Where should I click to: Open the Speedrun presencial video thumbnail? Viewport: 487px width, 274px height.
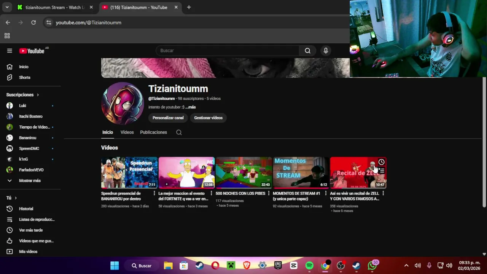pyautogui.click(x=129, y=172)
